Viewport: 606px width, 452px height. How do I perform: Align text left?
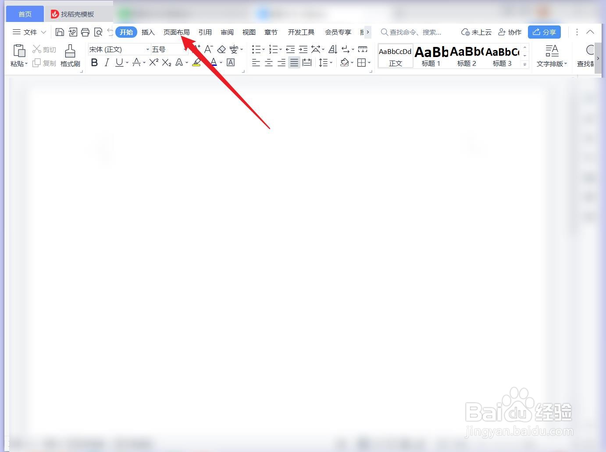click(256, 63)
